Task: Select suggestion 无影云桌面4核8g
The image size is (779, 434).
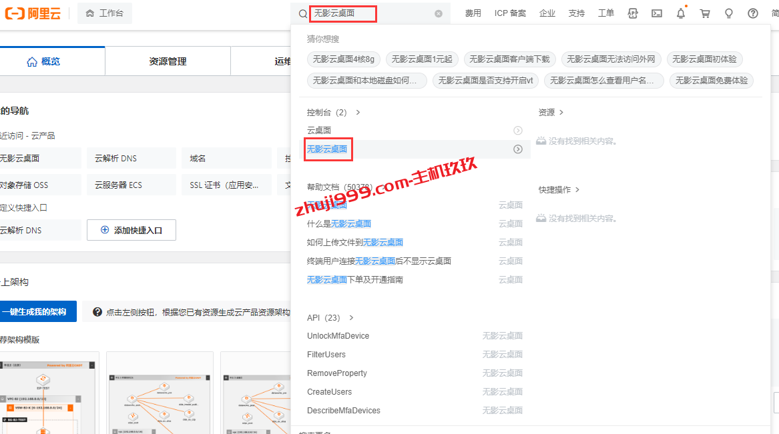Action: tap(344, 59)
